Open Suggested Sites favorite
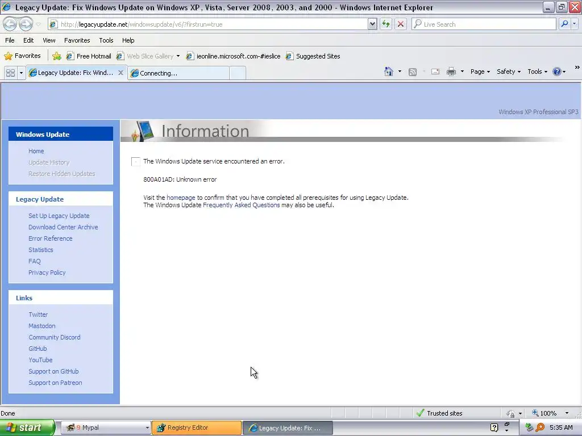 click(313, 56)
